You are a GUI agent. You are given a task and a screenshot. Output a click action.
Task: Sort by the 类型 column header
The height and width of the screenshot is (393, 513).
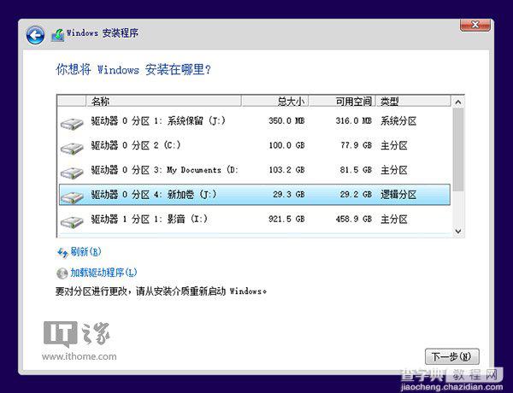coord(413,102)
